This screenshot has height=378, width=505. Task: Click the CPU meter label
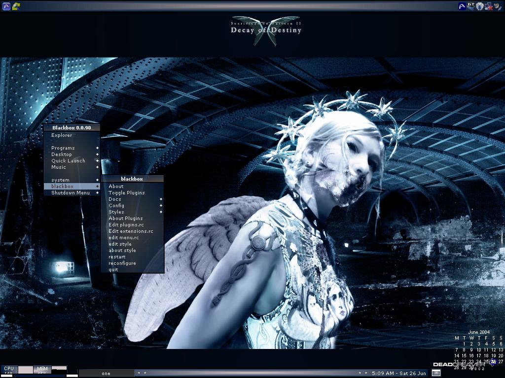[x=9, y=369]
